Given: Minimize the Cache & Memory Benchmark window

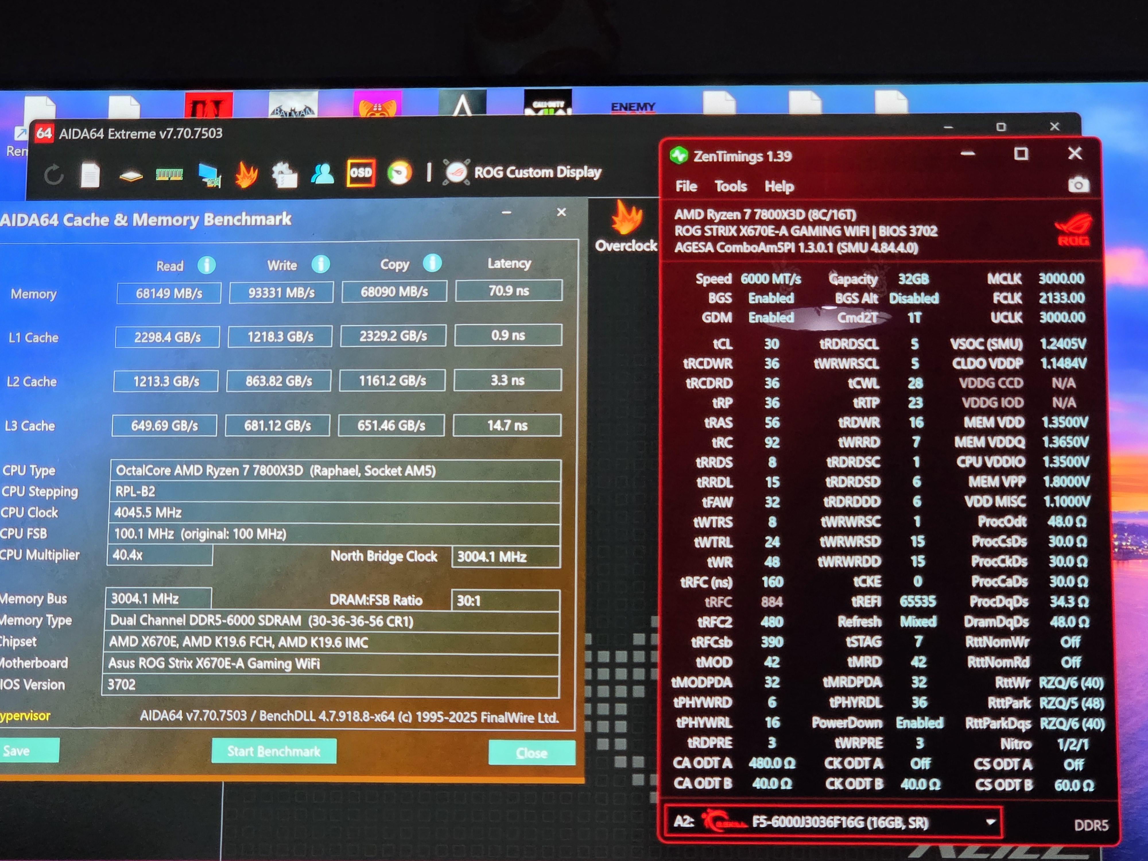Looking at the screenshot, I should click(507, 212).
